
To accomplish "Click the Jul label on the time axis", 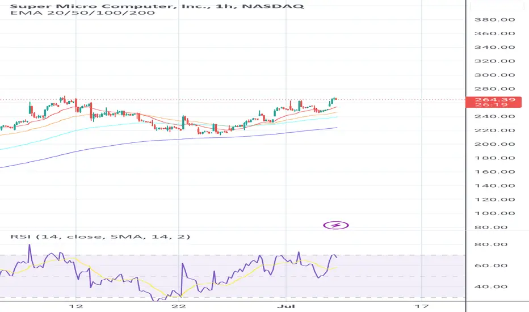I will pyautogui.click(x=286, y=306).
